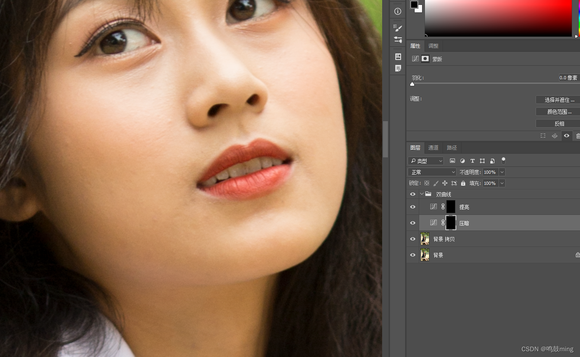Filter layers by adjustment layers icon

pyautogui.click(x=462, y=161)
